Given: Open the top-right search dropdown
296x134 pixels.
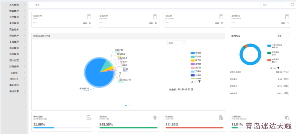Looking at the screenshot, I should click(x=273, y=5).
